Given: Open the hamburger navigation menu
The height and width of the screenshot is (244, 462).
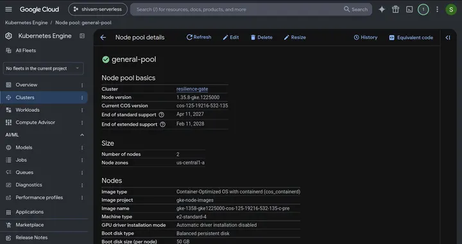Looking at the screenshot, I should tap(8, 10).
